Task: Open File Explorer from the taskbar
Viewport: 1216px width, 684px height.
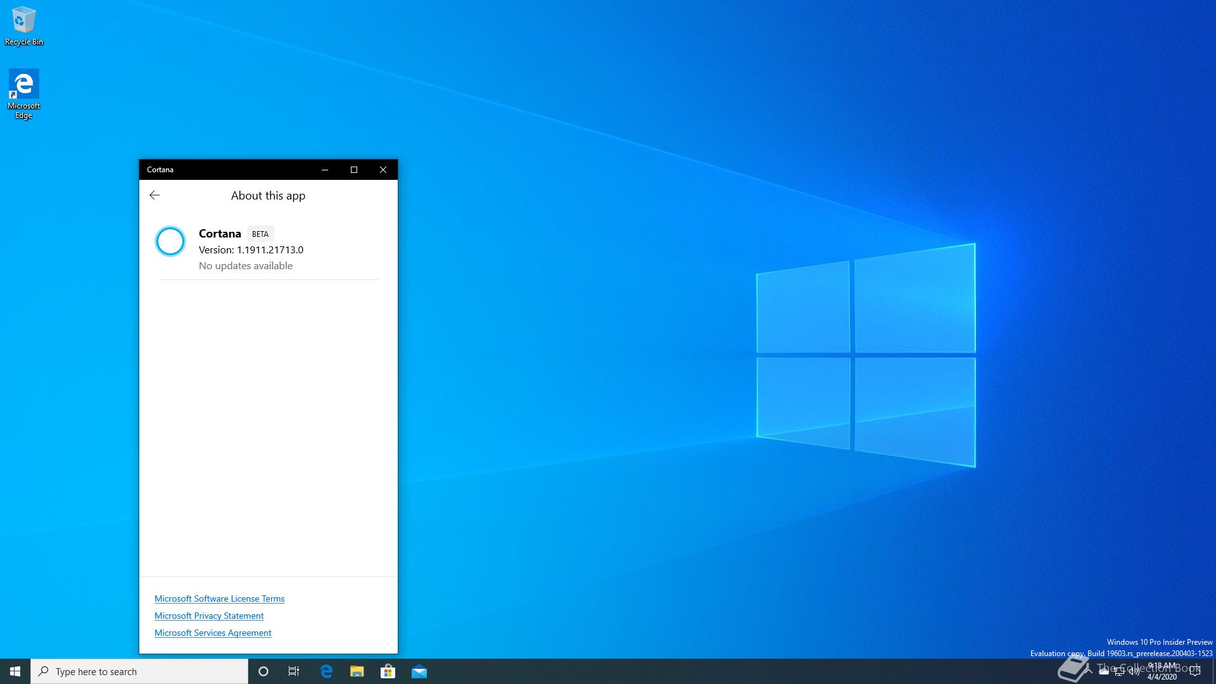Action: 357,671
